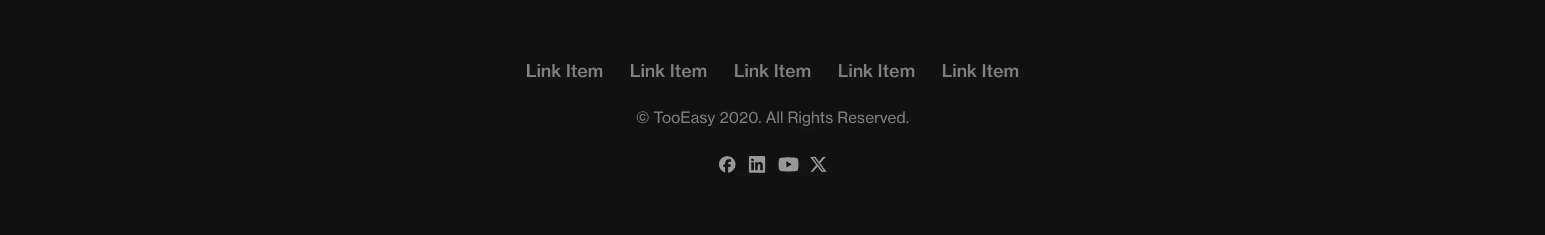Visit the Facebook page from footer
The height and width of the screenshot is (235, 1545).
click(727, 164)
